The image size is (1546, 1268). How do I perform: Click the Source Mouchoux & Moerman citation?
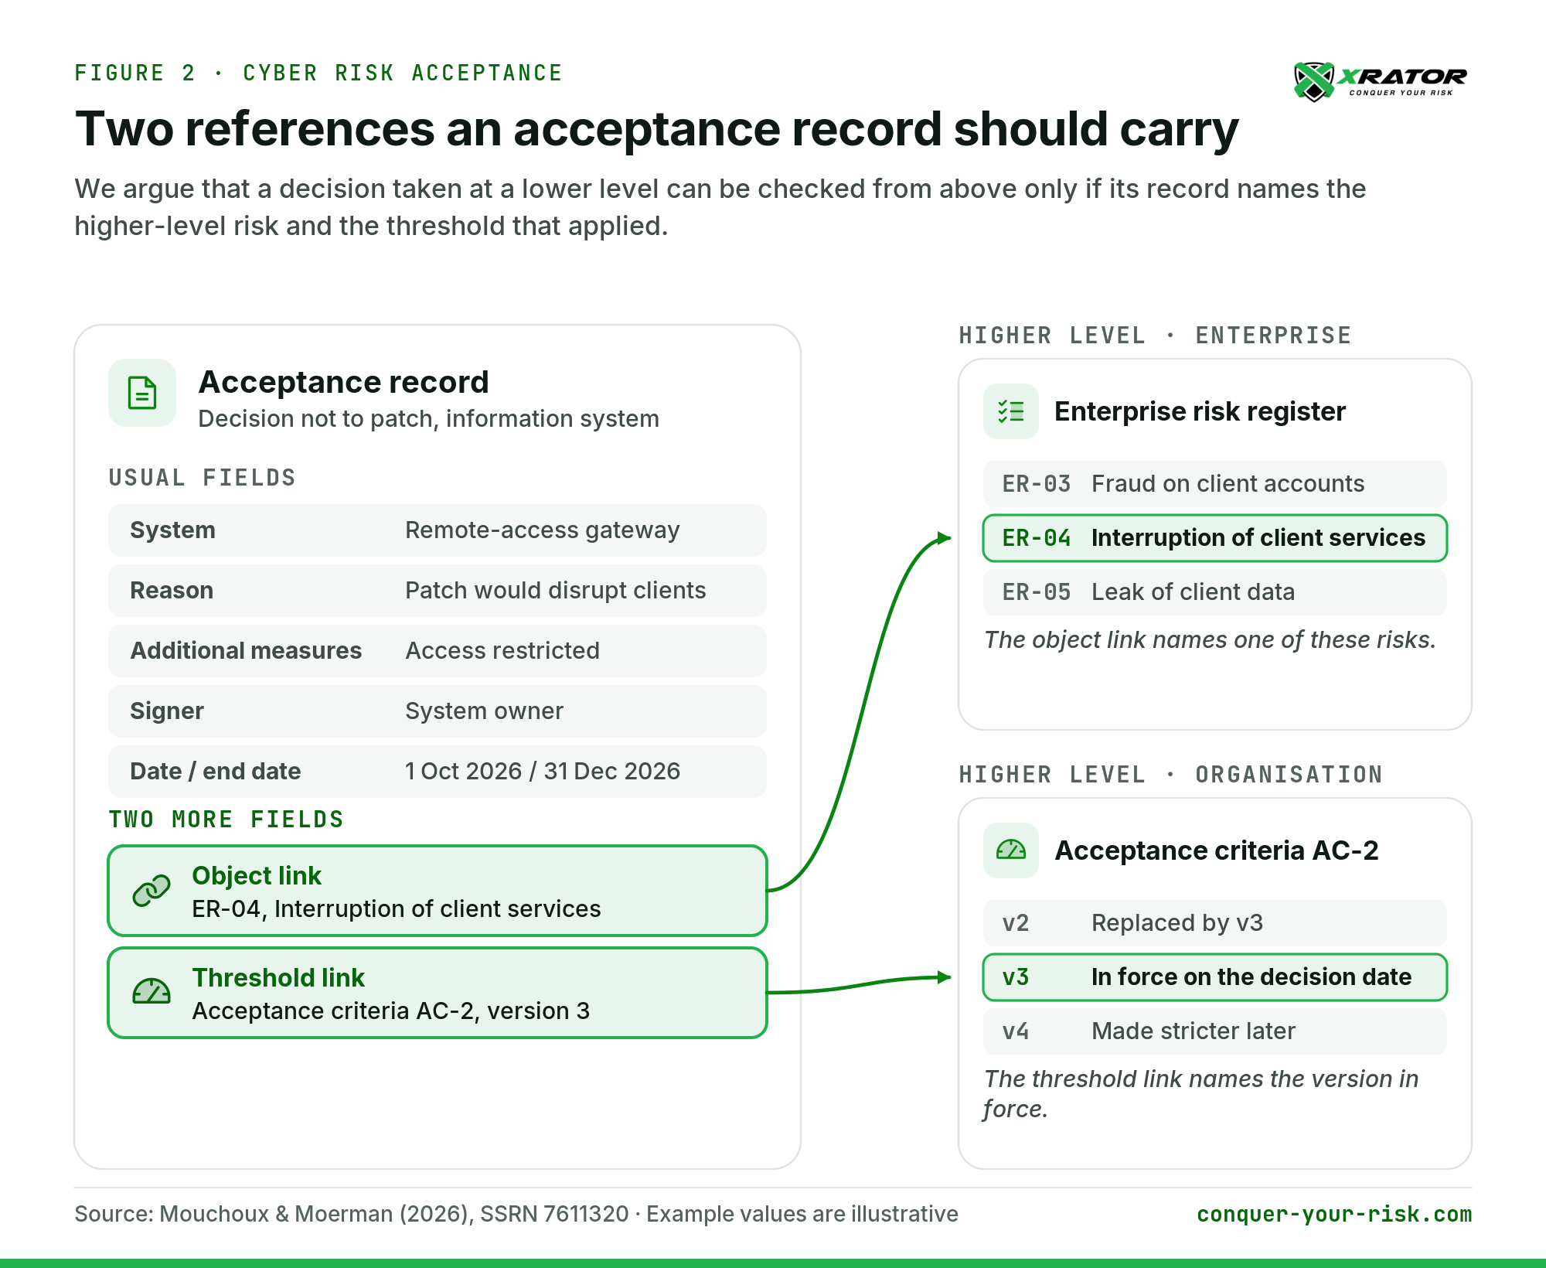point(516,1214)
